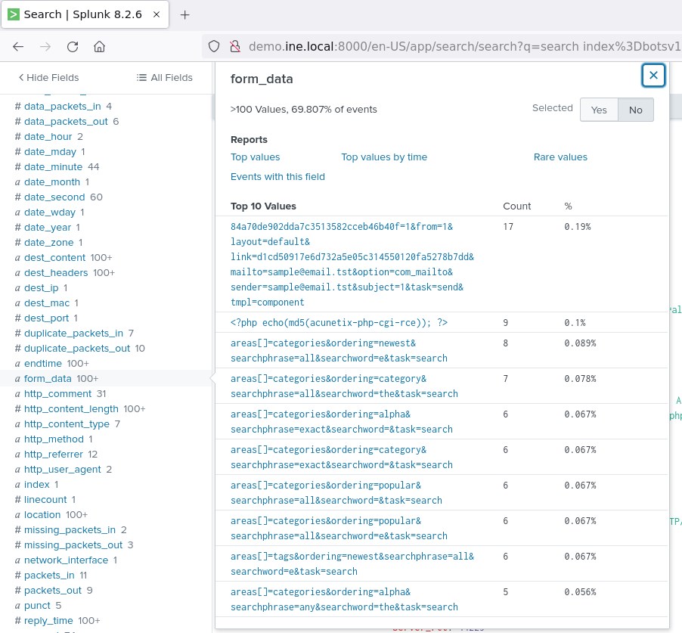Screen dimensions: 682x633
Task: Select the acunetix-php-cgi-rce php echo value
Action: click(339, 322)
